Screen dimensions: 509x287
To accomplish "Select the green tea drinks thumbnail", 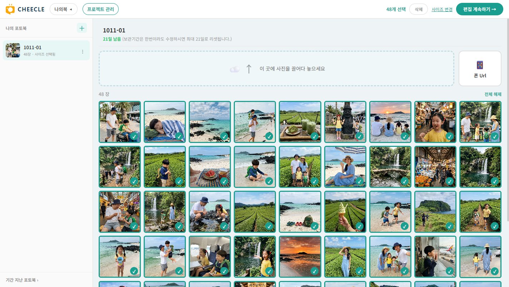I will (300, 122).
